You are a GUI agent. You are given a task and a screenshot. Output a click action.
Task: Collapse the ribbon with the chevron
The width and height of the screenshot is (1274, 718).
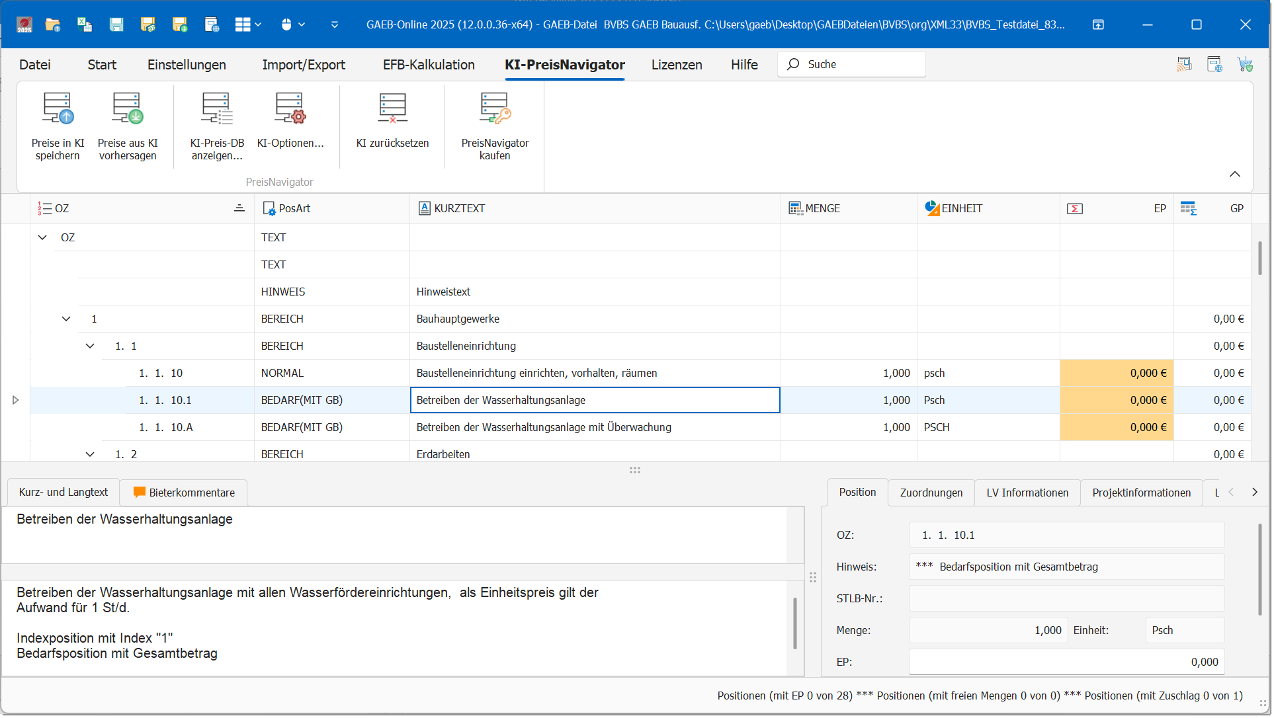(1235, 175)
